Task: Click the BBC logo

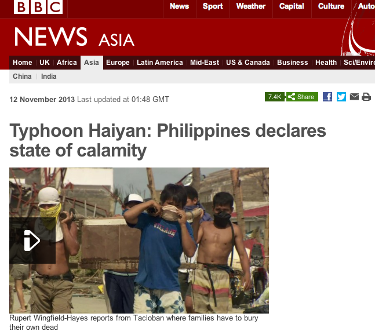Action: point(38,7)
